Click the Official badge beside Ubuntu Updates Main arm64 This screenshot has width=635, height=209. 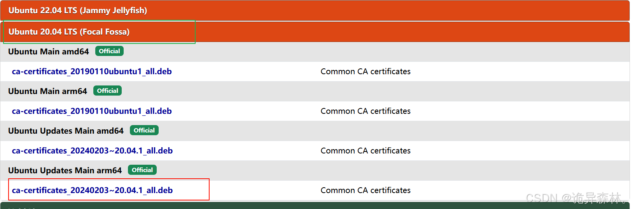pyautogui.click(x=142, y=170)
